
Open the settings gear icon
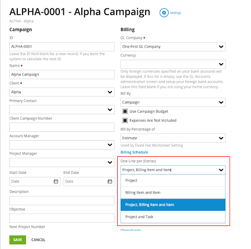(x=164, y=13)
